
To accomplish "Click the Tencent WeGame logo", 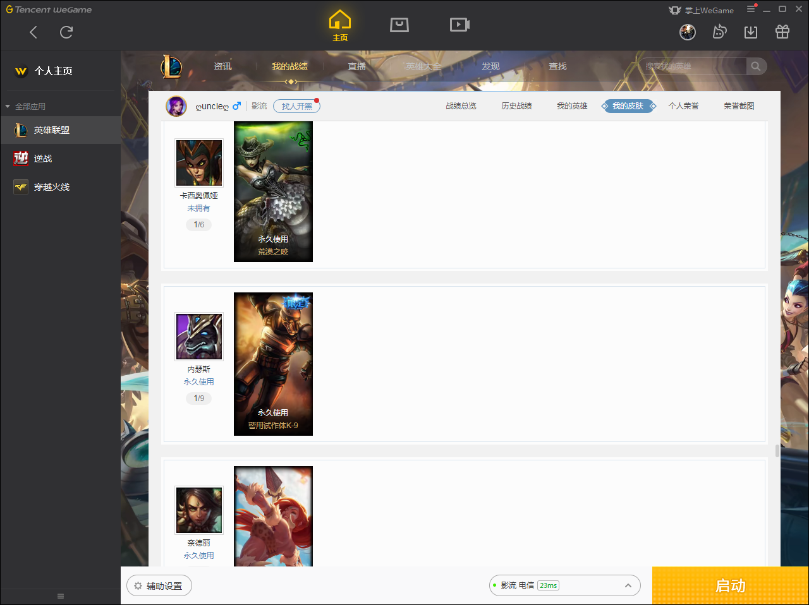I will pos(49,9).
